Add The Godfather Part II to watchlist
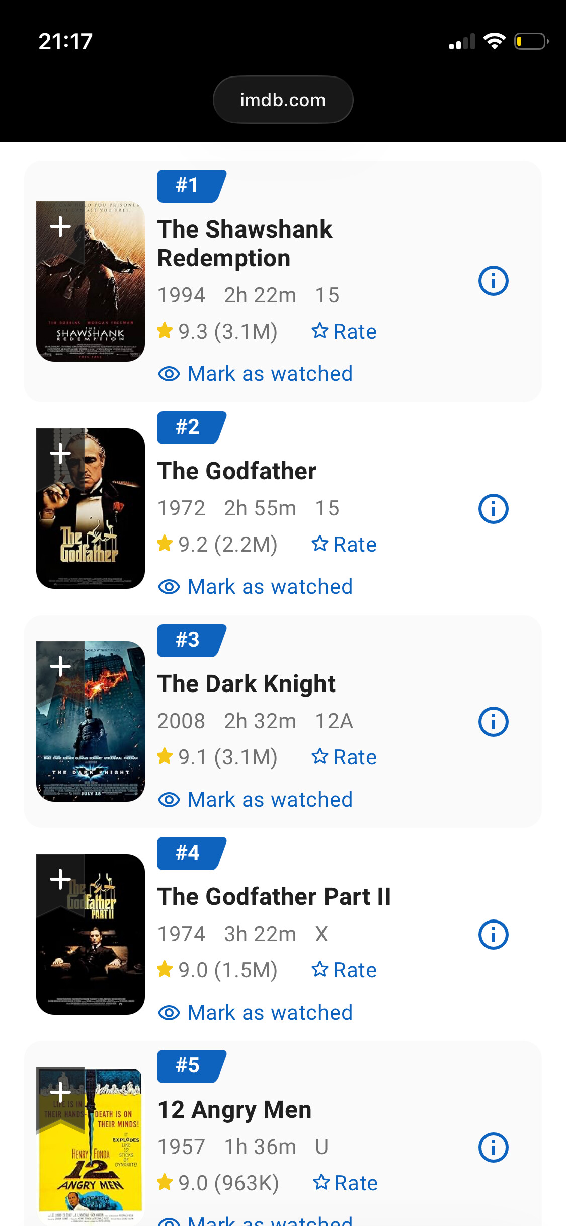 tap(60, 880)
